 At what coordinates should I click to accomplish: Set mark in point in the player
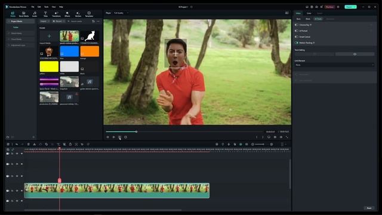coord(257,137)
